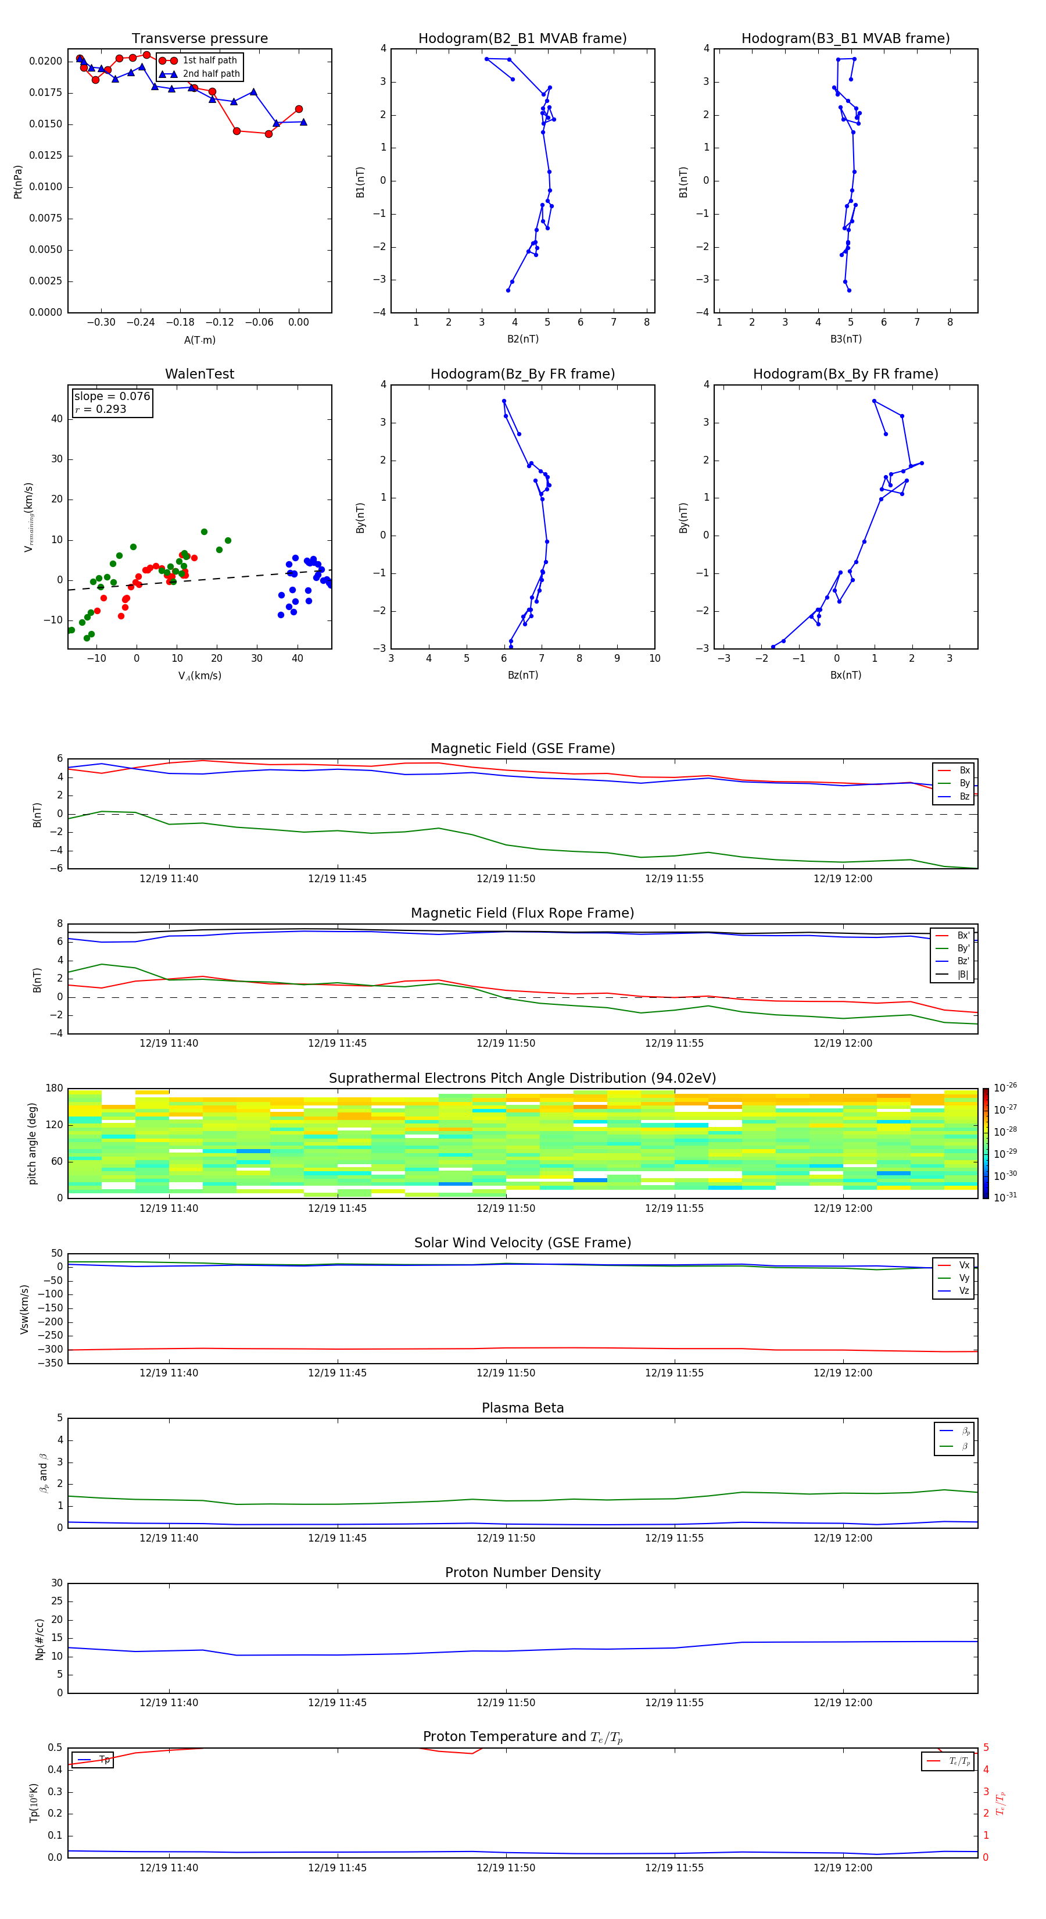Click the Vy legend entry in velocity panel
The height and width of the screenshot is (1919, 1046).
click(x=954, y=1278)
